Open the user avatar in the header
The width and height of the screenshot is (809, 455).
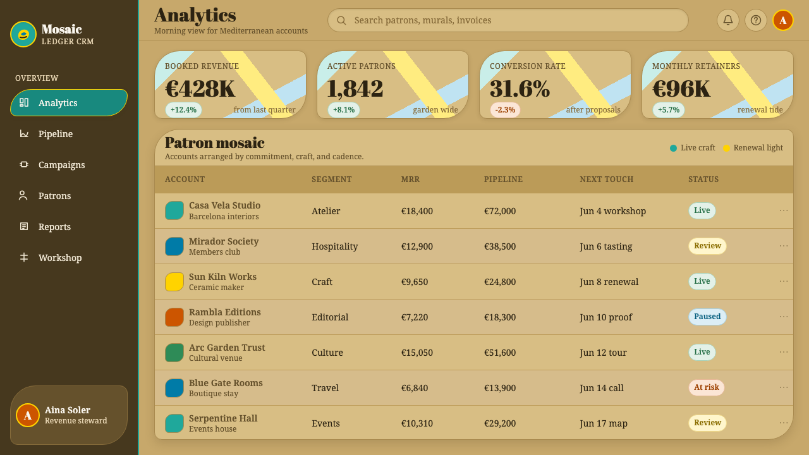pos(783,20)
